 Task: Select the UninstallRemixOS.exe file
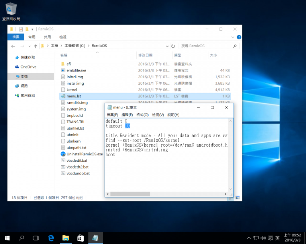pyautogui.click(x=84, y=154)
